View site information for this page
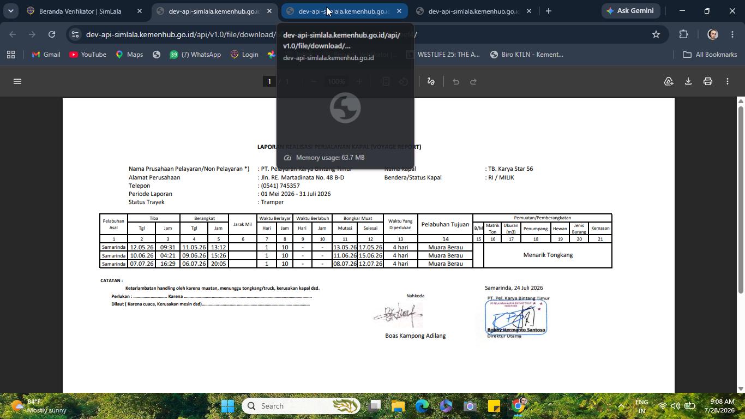745x419 pixels. (x=75, y=34)
